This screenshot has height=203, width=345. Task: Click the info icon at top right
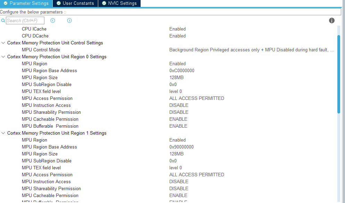pyautogui.click(x=332, y=20)
